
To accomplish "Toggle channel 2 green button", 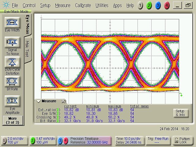I will [x=149, y=6].
